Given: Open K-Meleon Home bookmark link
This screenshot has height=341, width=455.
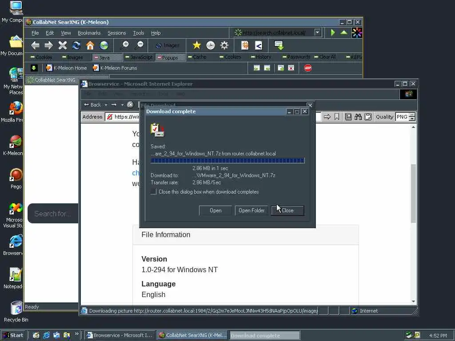Looking at the screenshot, I should (x=67, y=68).
